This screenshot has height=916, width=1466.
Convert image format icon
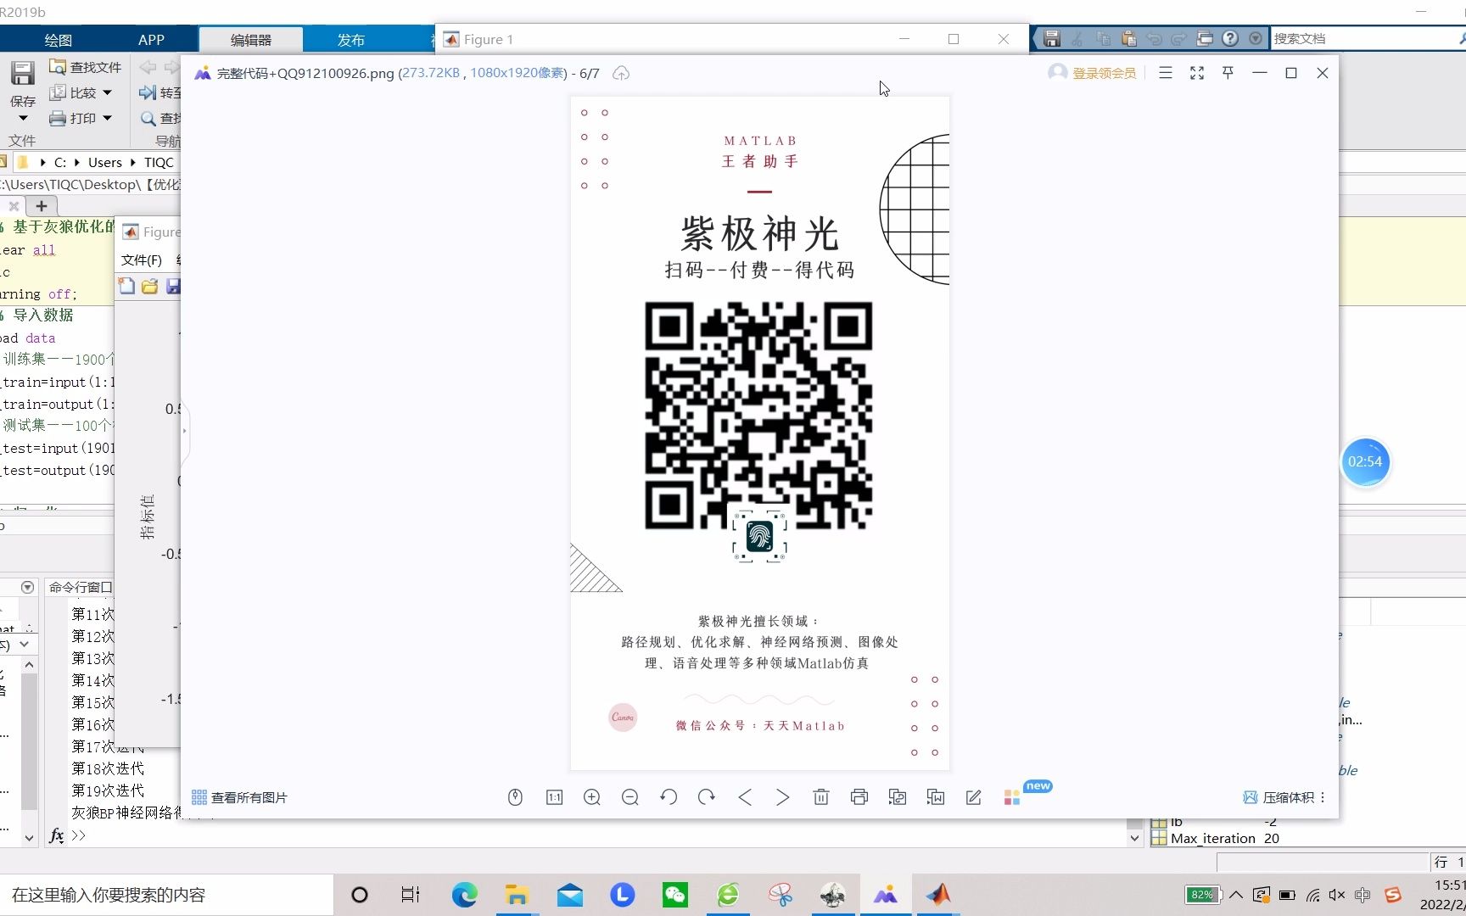[x=898, y=797]
